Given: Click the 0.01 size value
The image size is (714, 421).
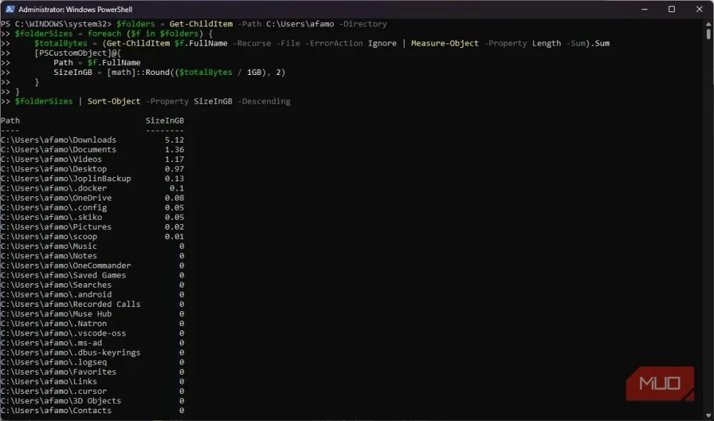Looking at the screenshot, I should pyautogui.click(x=174, y=237).
